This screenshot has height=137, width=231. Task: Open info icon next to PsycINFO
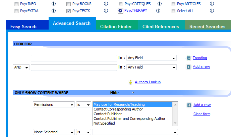[x=54, y=4]
